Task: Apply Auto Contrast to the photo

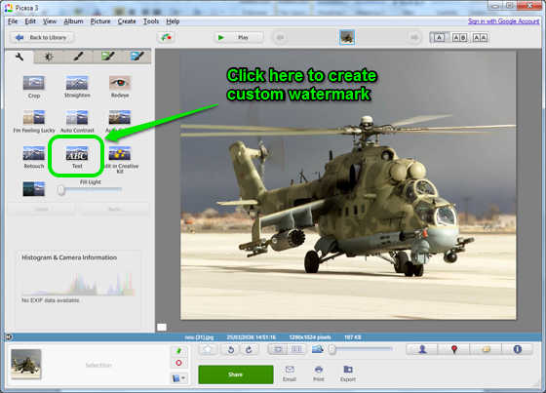Action: [77, 117]
